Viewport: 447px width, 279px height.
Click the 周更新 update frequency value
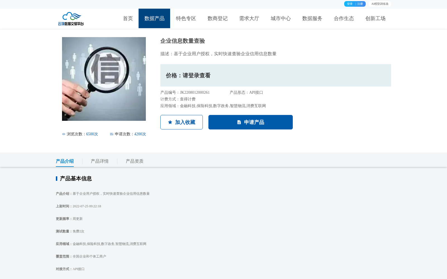(x=78, y=219)
